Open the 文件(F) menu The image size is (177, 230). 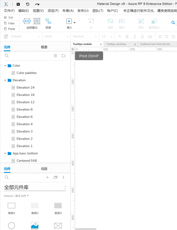[9, 11]
